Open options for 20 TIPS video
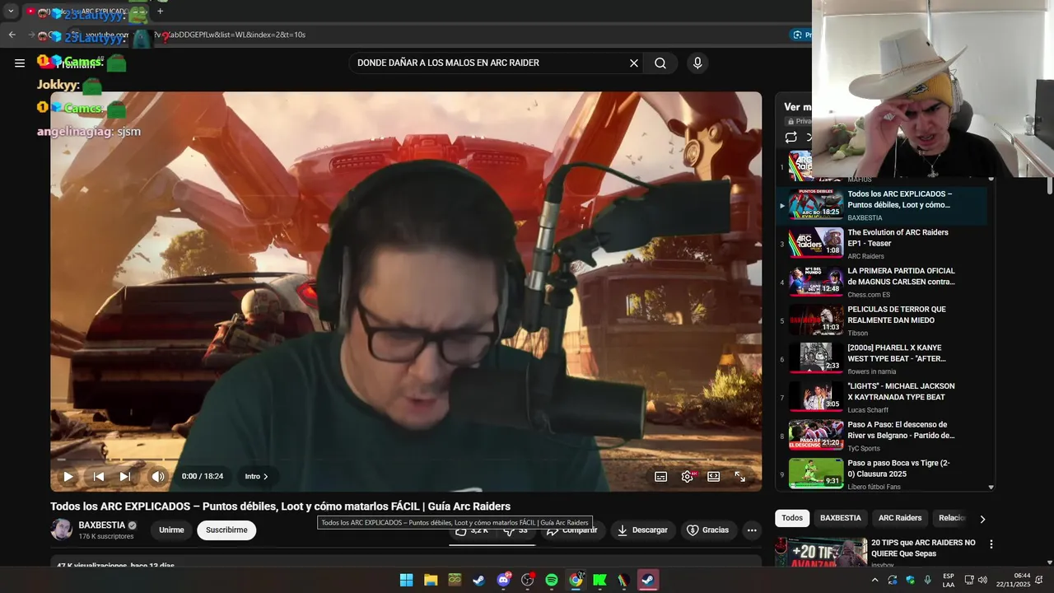 (x=991, y=544)
